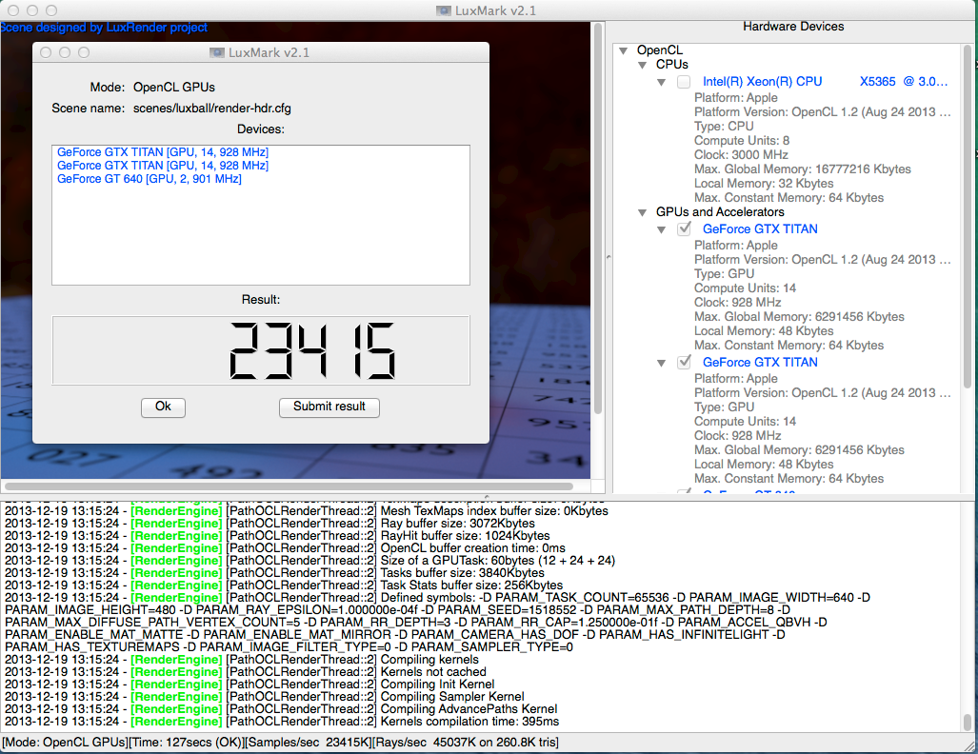The height and width of the screenshot is (754, 978).
Task: Collapse the second GeForce GTX TITAN details
Action: [x=661, y=363]
